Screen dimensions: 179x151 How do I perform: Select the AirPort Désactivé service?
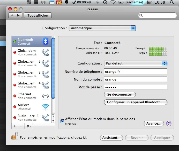[x=32, y=107]
